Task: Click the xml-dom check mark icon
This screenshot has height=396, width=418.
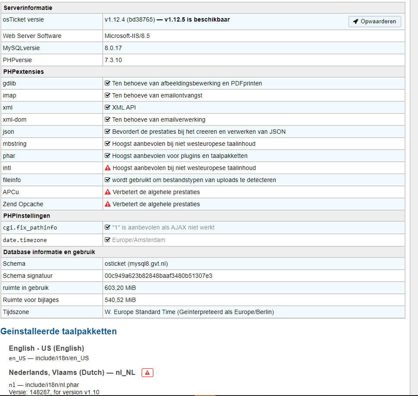Action: coord(108,119)
